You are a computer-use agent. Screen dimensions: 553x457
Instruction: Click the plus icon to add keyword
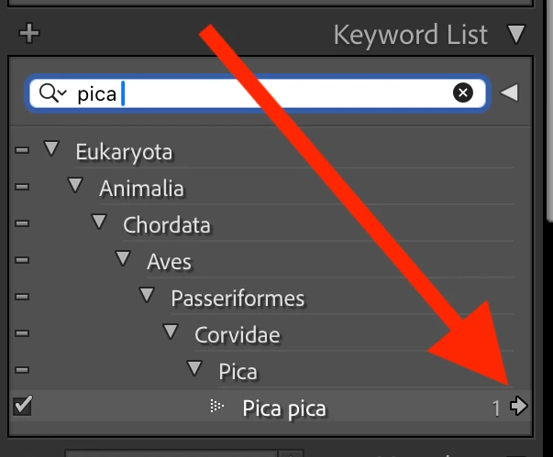tap(29, 34)
